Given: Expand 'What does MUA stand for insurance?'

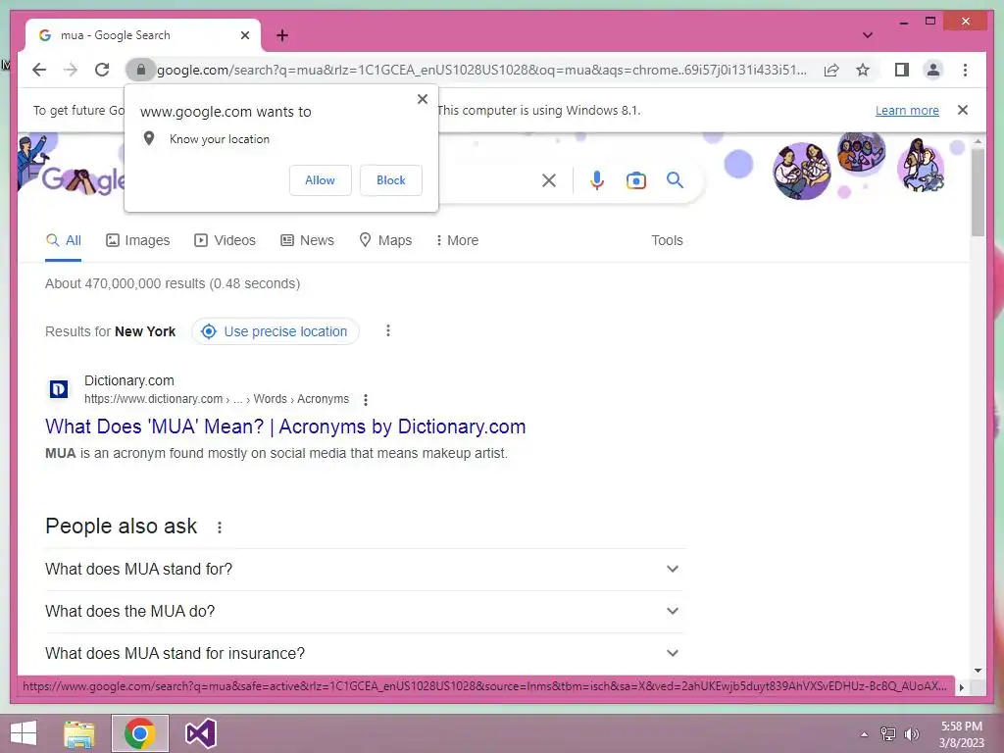Looking at the screenshot, I should (x=365, y=654).
